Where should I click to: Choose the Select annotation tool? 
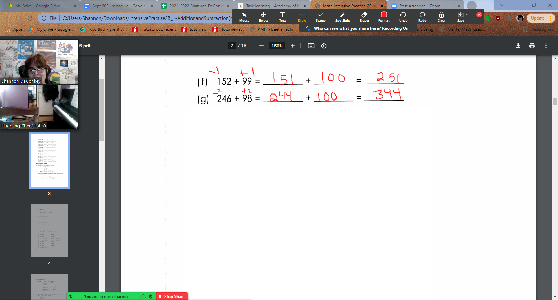coord(263,17)
